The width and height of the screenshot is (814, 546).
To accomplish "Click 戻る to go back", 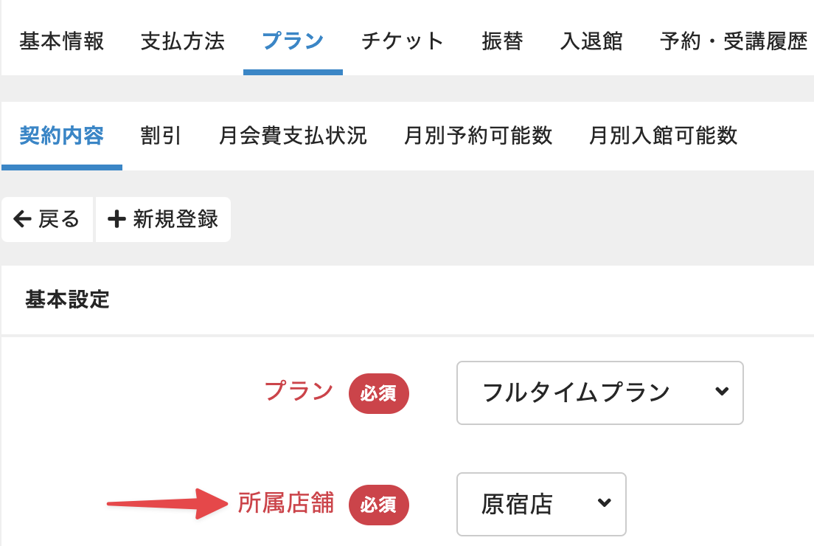I will click(x=47, y=219).
